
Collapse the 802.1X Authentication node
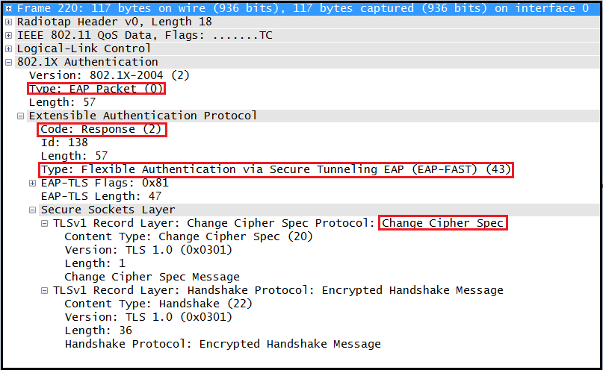point(9,62)
